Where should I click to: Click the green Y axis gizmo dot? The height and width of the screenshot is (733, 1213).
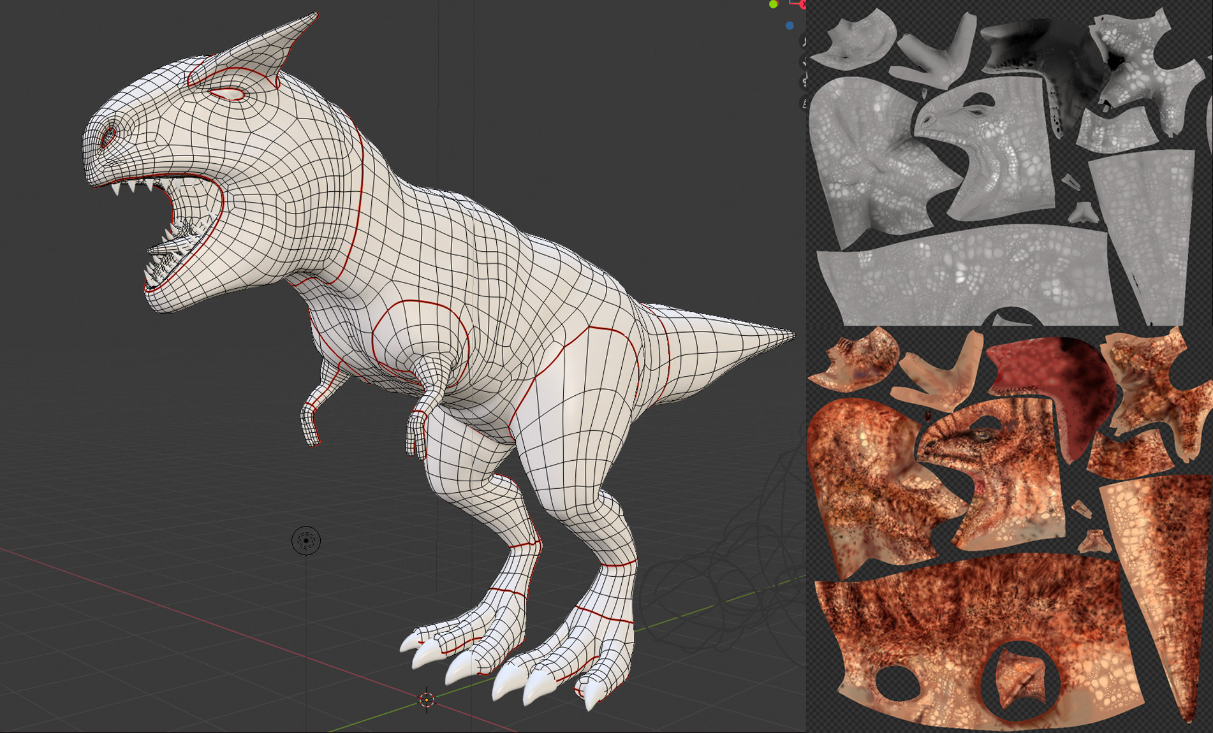tap(773, 4)
